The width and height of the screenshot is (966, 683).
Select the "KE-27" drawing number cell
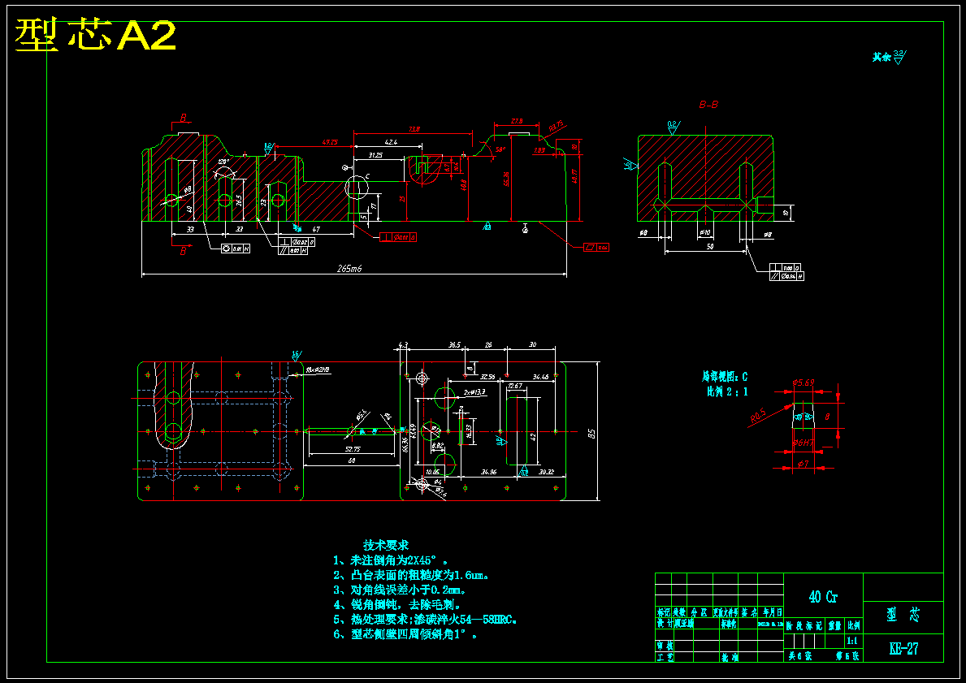tap(903, 649)
